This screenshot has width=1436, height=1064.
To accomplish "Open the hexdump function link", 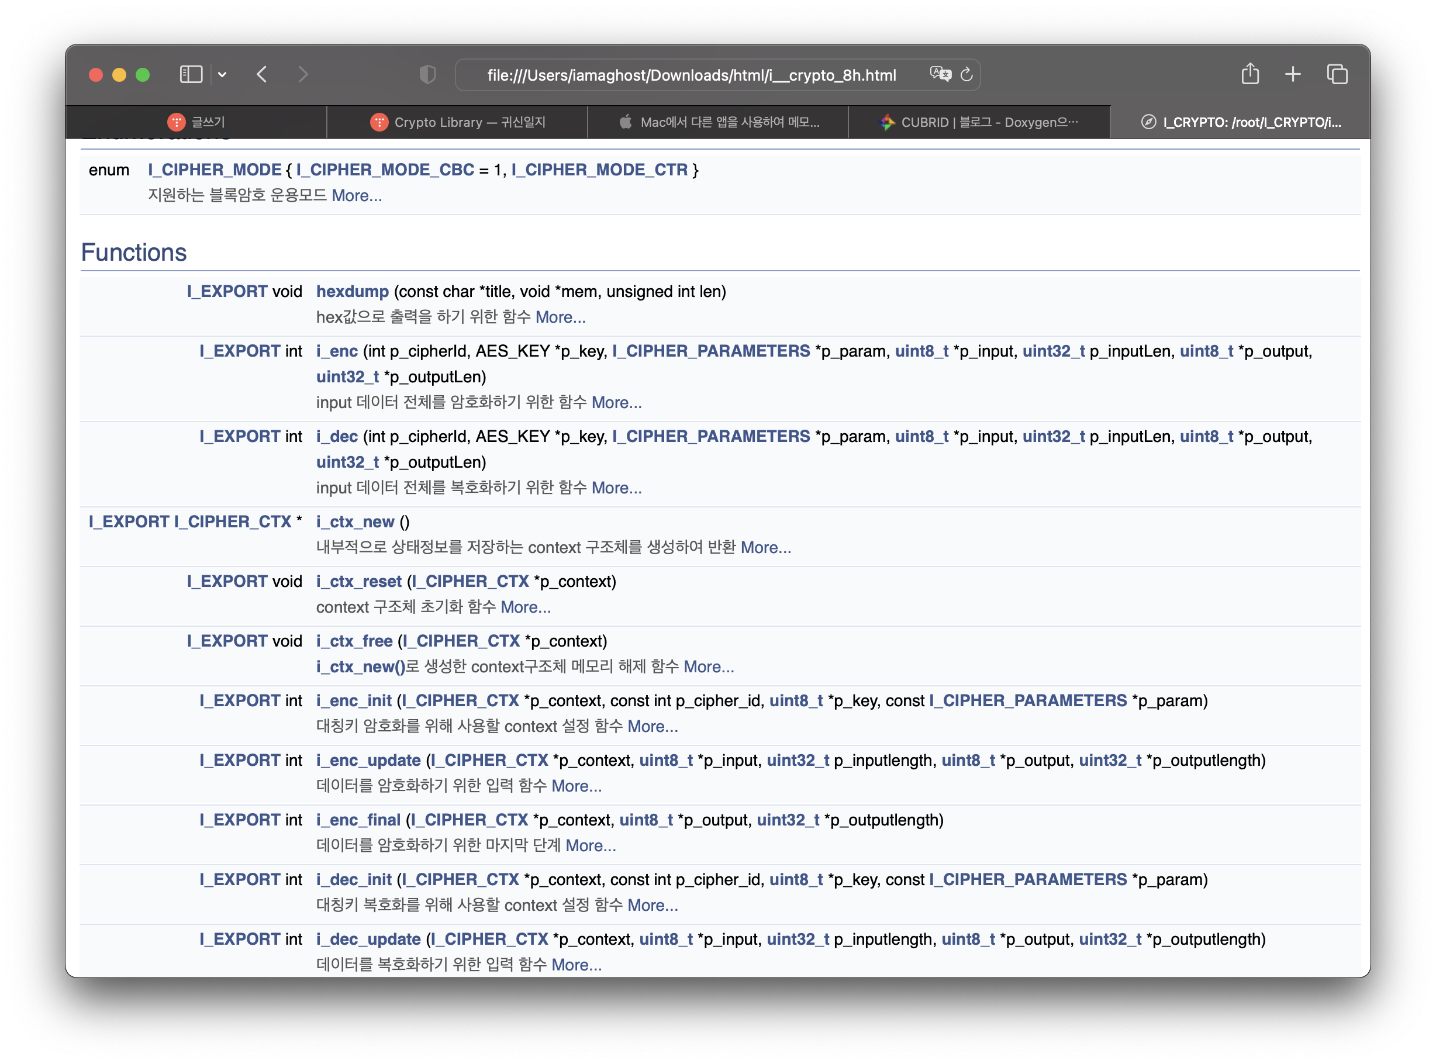I will click(353, 292).
